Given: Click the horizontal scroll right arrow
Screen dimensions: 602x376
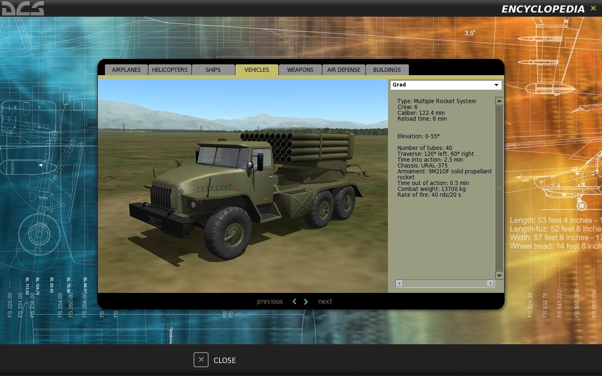Looking at the screenshot, I should coord(490,284).
